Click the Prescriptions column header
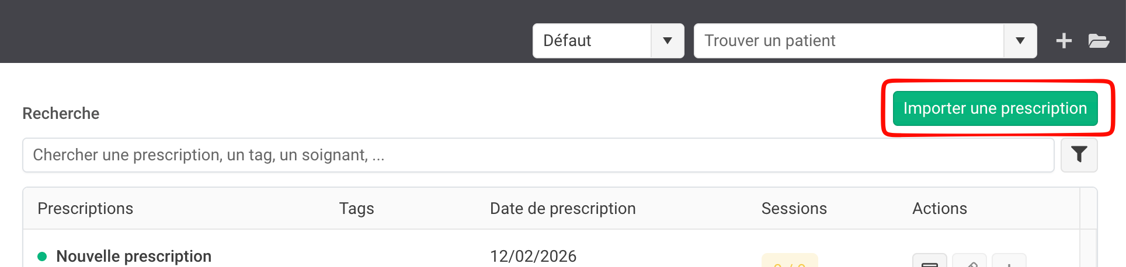This screenshot has width=1126, height=267. click(85, 209)
